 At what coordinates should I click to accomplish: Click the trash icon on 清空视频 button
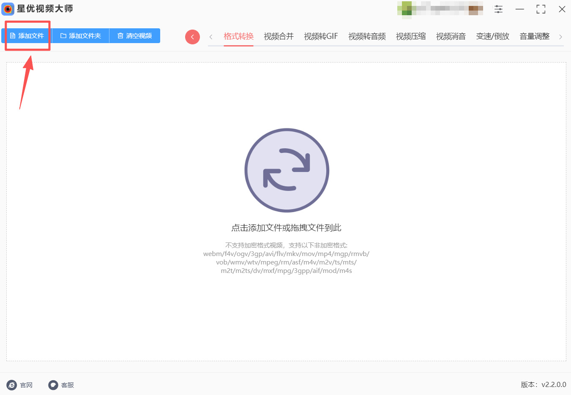(x=120, y=36)
